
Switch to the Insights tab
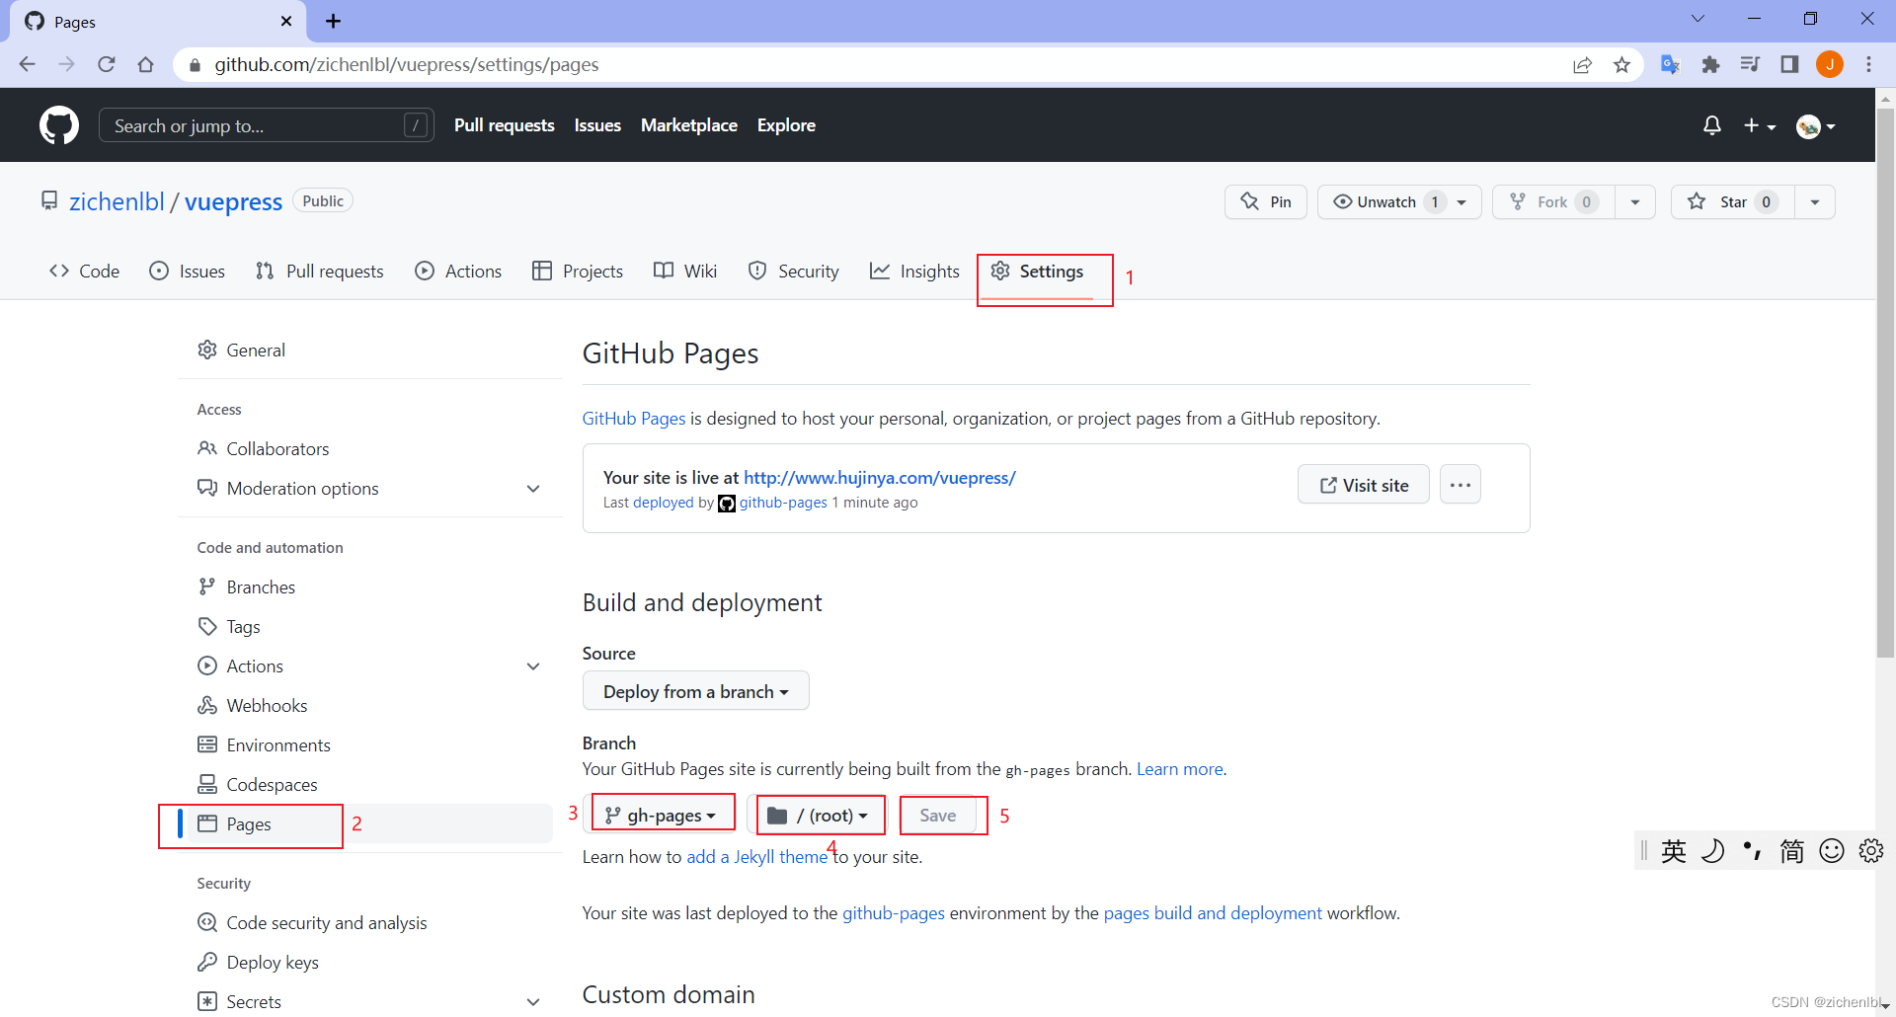[x=915, y=271]
